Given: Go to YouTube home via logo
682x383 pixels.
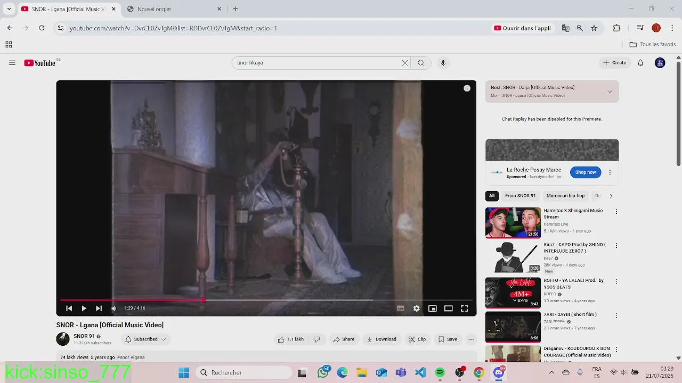Looking at the screenshot, I should point(40,63).
